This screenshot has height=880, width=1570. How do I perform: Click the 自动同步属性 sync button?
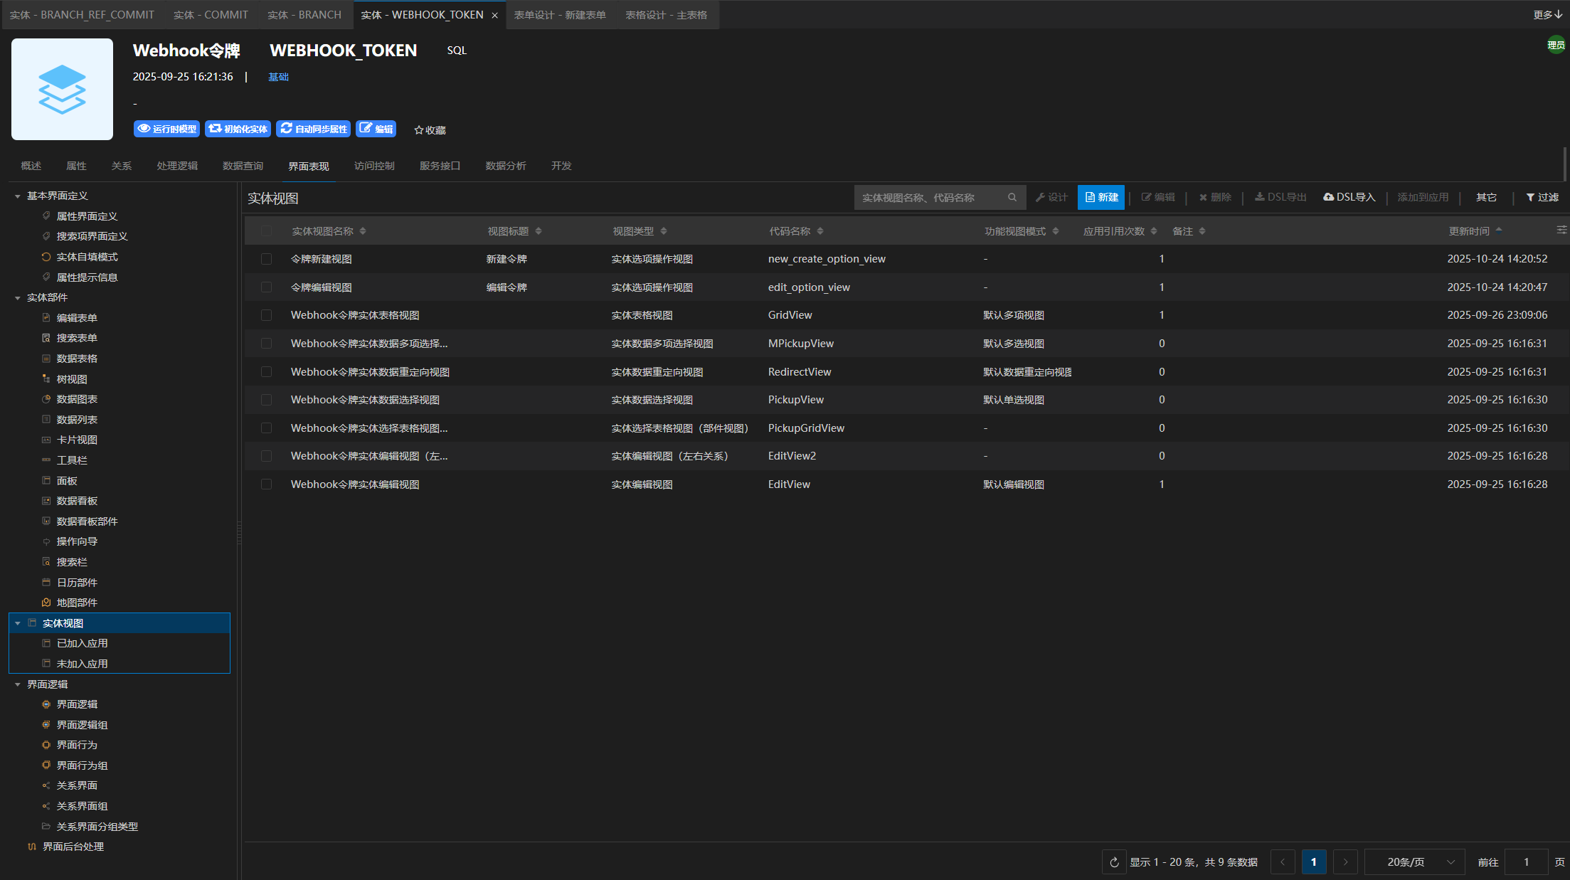tap(314, 129)
